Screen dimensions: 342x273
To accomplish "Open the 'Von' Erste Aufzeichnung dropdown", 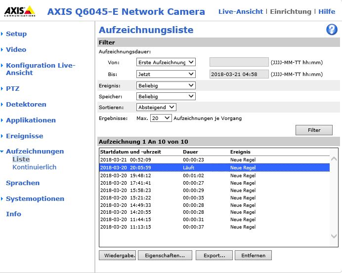I will point(166,62).
